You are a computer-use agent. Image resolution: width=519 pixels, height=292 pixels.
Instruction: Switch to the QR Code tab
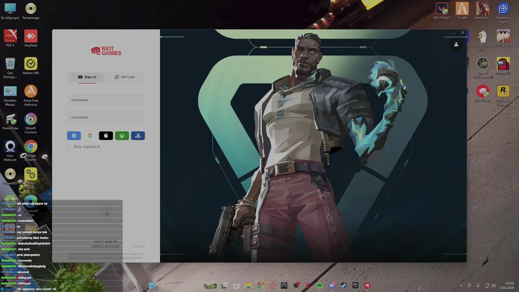point(124,77)
